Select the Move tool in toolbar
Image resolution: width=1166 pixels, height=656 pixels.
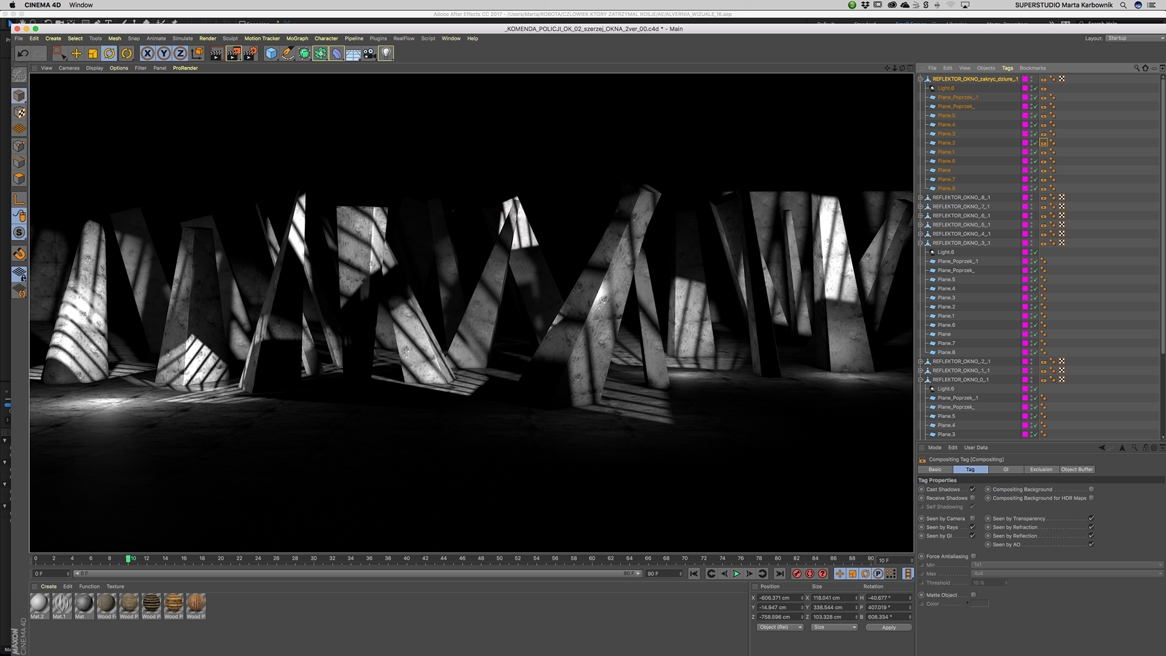(x=77, y=53)
